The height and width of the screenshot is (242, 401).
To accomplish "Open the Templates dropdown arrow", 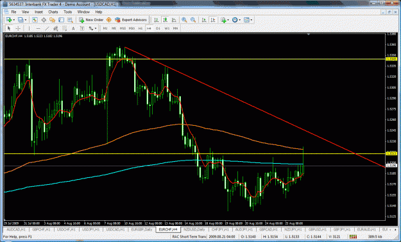I will tap(252, 20).
